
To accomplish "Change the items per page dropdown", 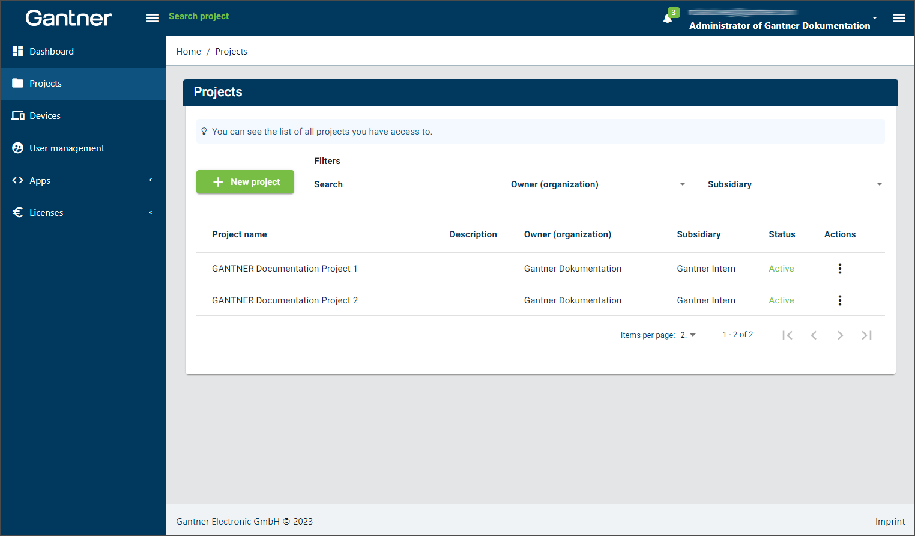I will pyautogui.click(x=689, y=335).
